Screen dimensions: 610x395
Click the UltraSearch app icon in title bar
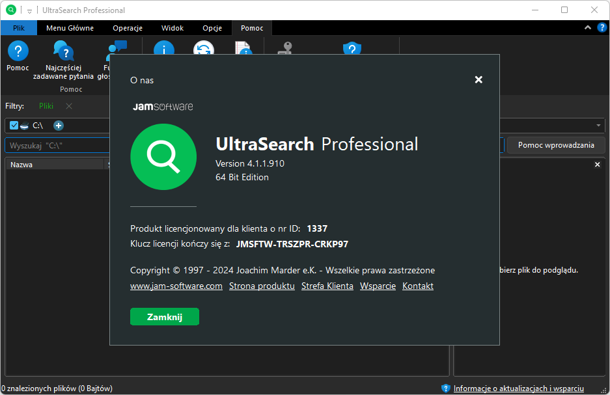coord(11,10)
